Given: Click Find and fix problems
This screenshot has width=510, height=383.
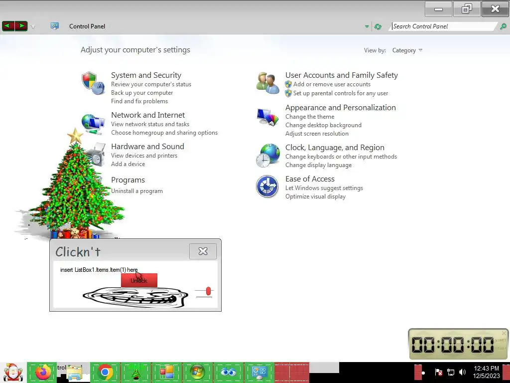Looking at the screenshot, I should [x=139, y=101].
